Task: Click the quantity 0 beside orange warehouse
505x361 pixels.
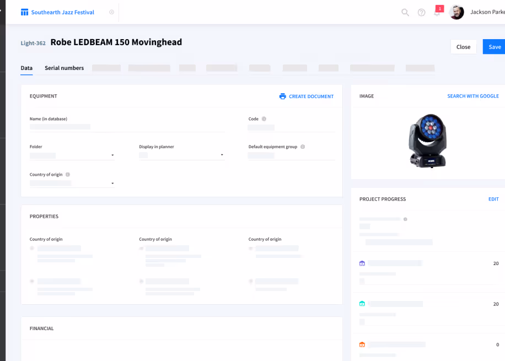Action: [x=497, y=344]
